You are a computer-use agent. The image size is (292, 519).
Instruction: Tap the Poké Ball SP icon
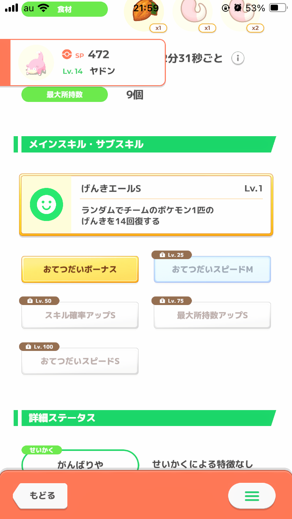(x=67, y=55)
